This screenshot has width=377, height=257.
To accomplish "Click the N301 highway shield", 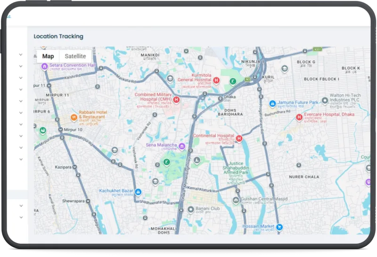I will tap(318, 49).
